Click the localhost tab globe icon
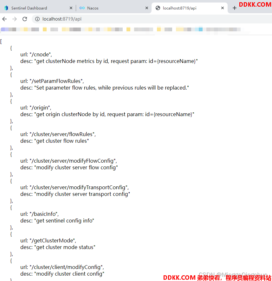Viewport: 272px width, 281px height. coord(158,8)
